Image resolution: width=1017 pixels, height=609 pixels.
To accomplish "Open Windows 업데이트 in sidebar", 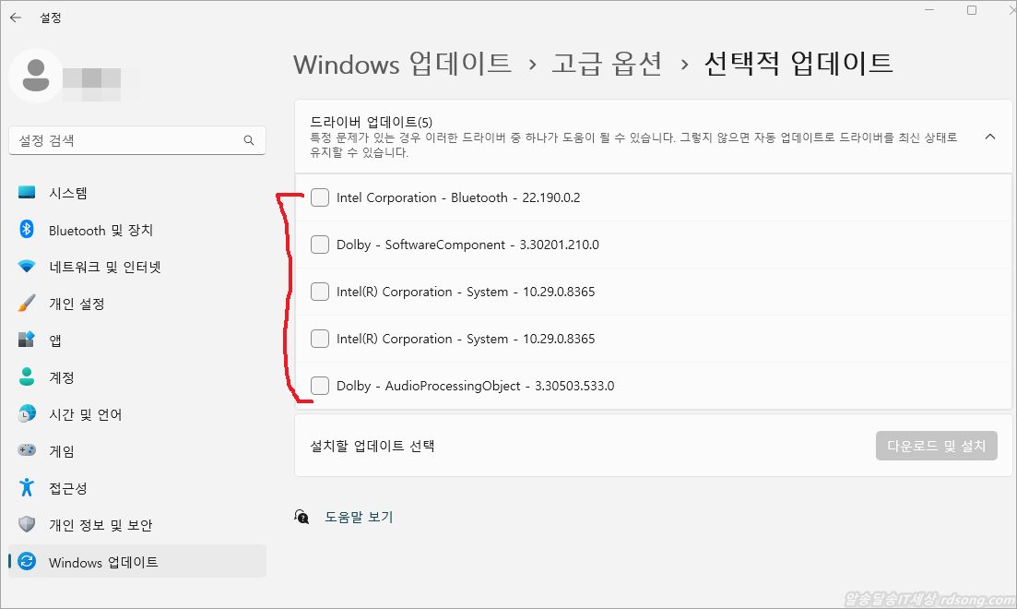I will [103, 562].
